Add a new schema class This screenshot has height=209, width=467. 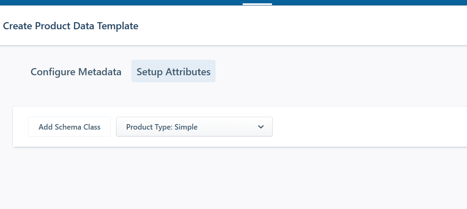(x=69, y=127)
